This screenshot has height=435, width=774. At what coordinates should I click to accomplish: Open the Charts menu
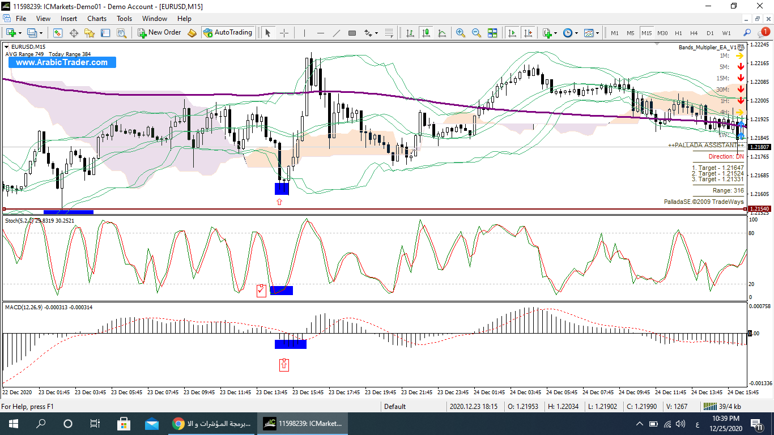click(x=97, y=19)
